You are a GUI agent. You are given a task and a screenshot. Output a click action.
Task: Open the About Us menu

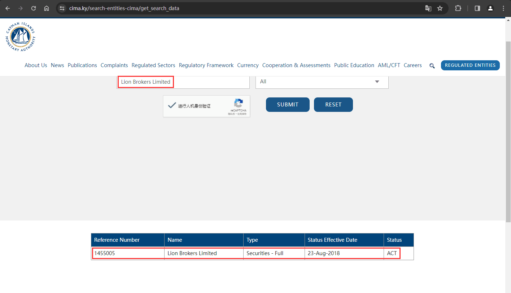(x=36, y=65)
